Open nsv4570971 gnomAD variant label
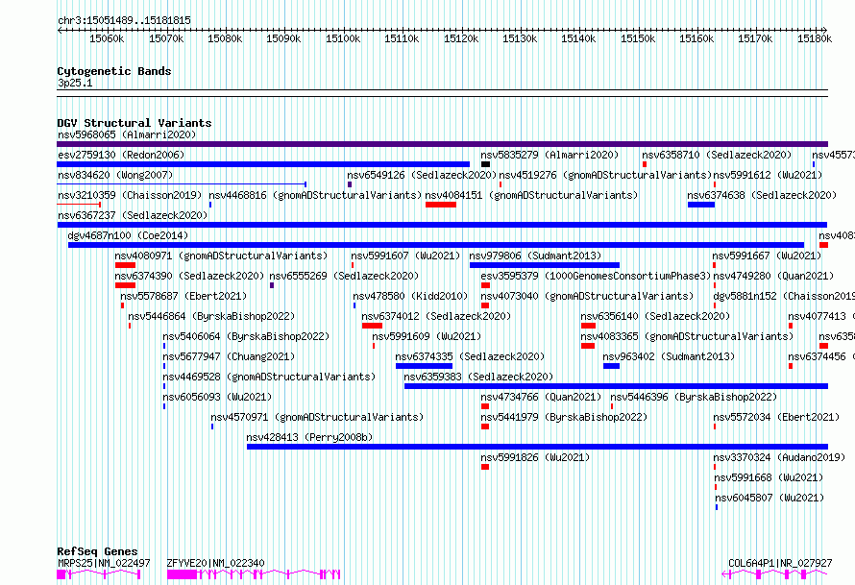The width and height of the screenshot is (855, 585). [317, 417]
